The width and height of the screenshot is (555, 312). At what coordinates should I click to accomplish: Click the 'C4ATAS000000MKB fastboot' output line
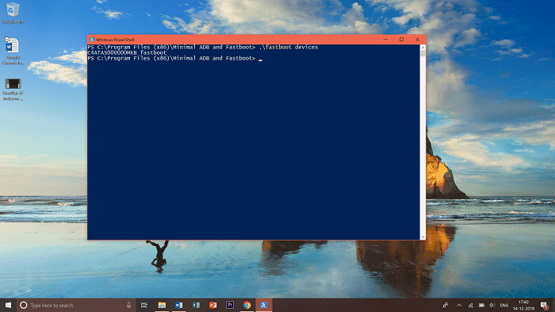pyautogui.click(x=127, y=52)
